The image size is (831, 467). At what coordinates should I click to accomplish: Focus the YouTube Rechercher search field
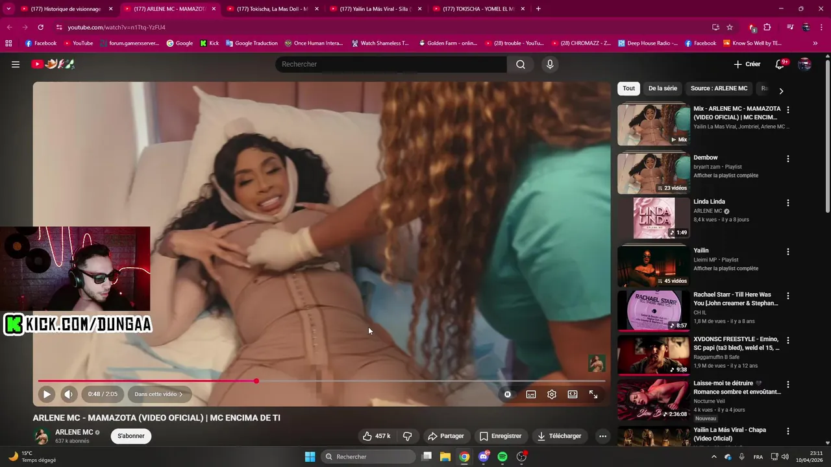pyautogui.click(x=391, y=64)
